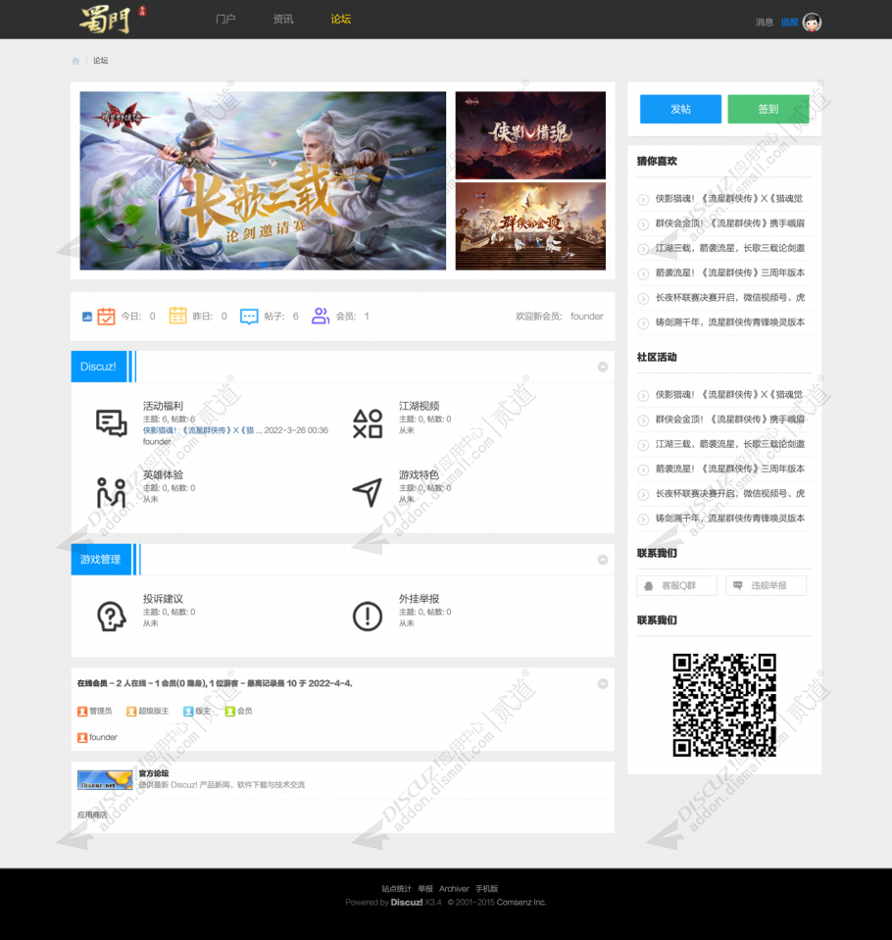Screen dimensions: 892x940
Task: Click the green 签到 check-in button
Action: (x=768, y=109)
